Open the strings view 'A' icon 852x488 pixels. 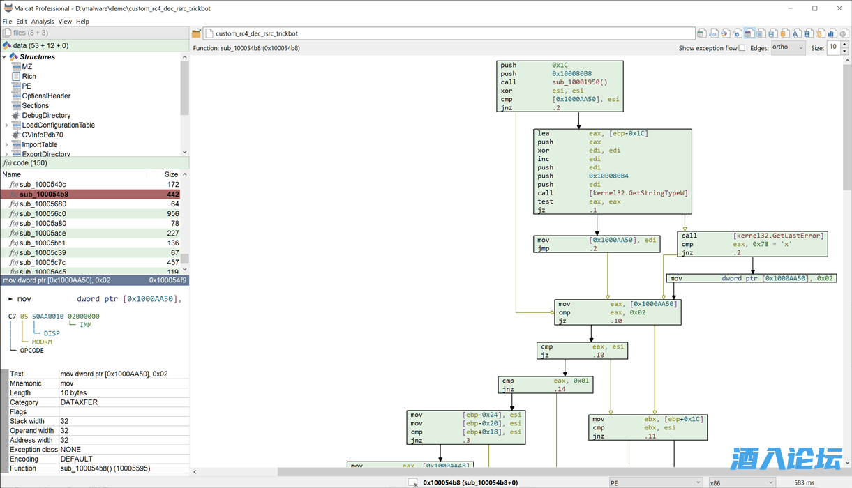795,33
